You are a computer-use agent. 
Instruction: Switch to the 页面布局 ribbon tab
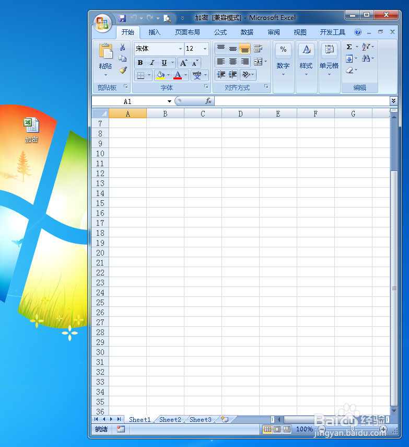pos(188,32)
